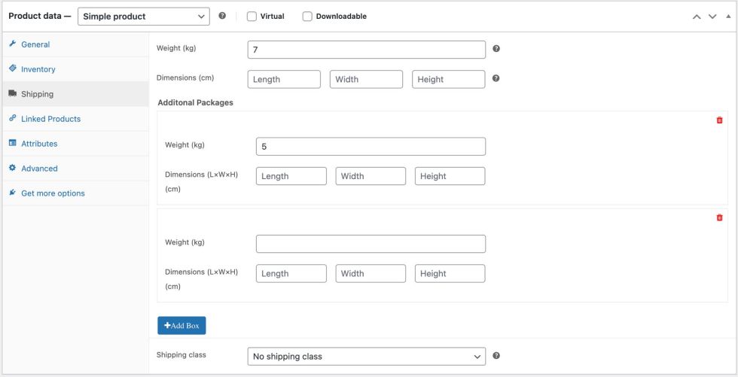Click the help icon next to Dimensions fields
This screenshot has width=738, height=377.
tap(496, 78)
